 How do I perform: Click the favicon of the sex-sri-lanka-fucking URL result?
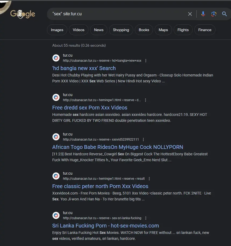(56, 215)
